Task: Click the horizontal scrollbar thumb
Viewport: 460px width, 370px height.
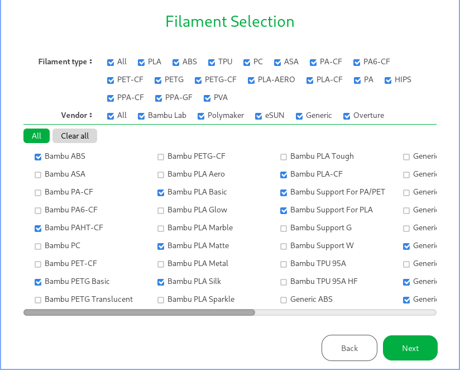Action: pos(139,312)
